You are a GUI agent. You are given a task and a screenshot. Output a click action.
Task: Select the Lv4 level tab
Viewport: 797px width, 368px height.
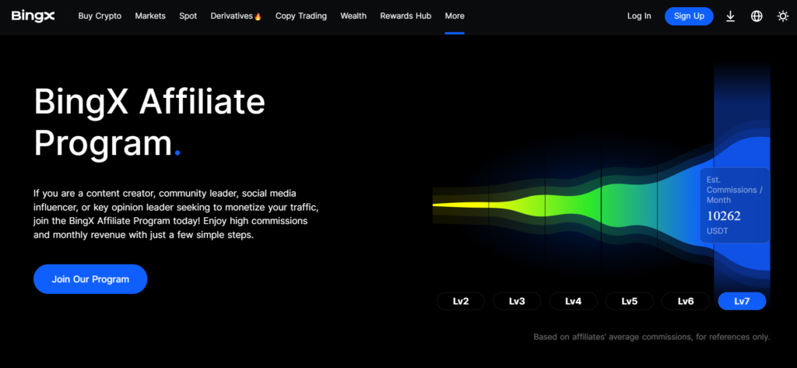(x=574, y=301)
